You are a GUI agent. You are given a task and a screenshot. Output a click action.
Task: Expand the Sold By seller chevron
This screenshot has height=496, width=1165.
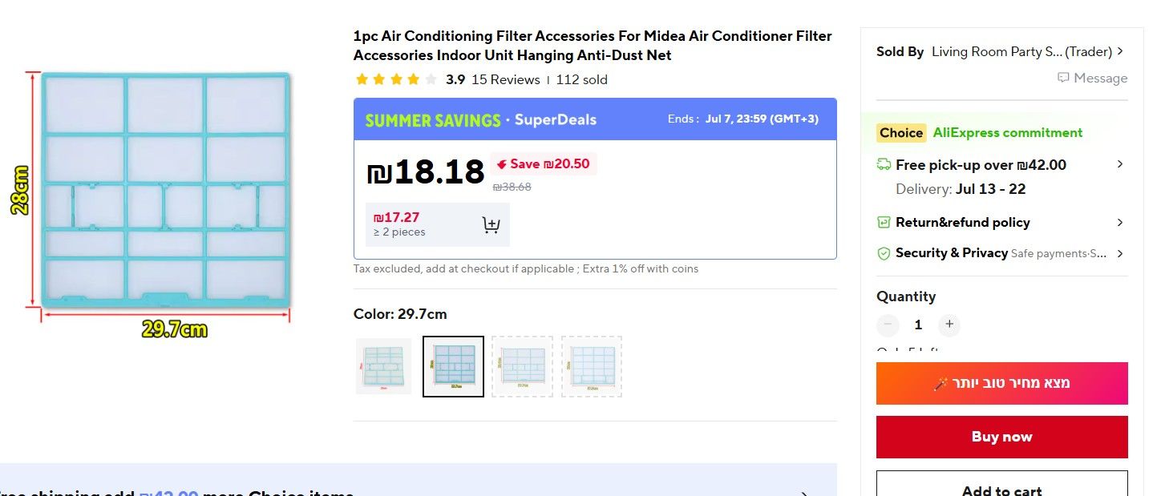[1120, 51]
